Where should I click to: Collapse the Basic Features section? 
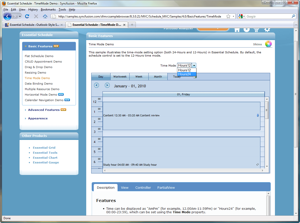point(40,46)
